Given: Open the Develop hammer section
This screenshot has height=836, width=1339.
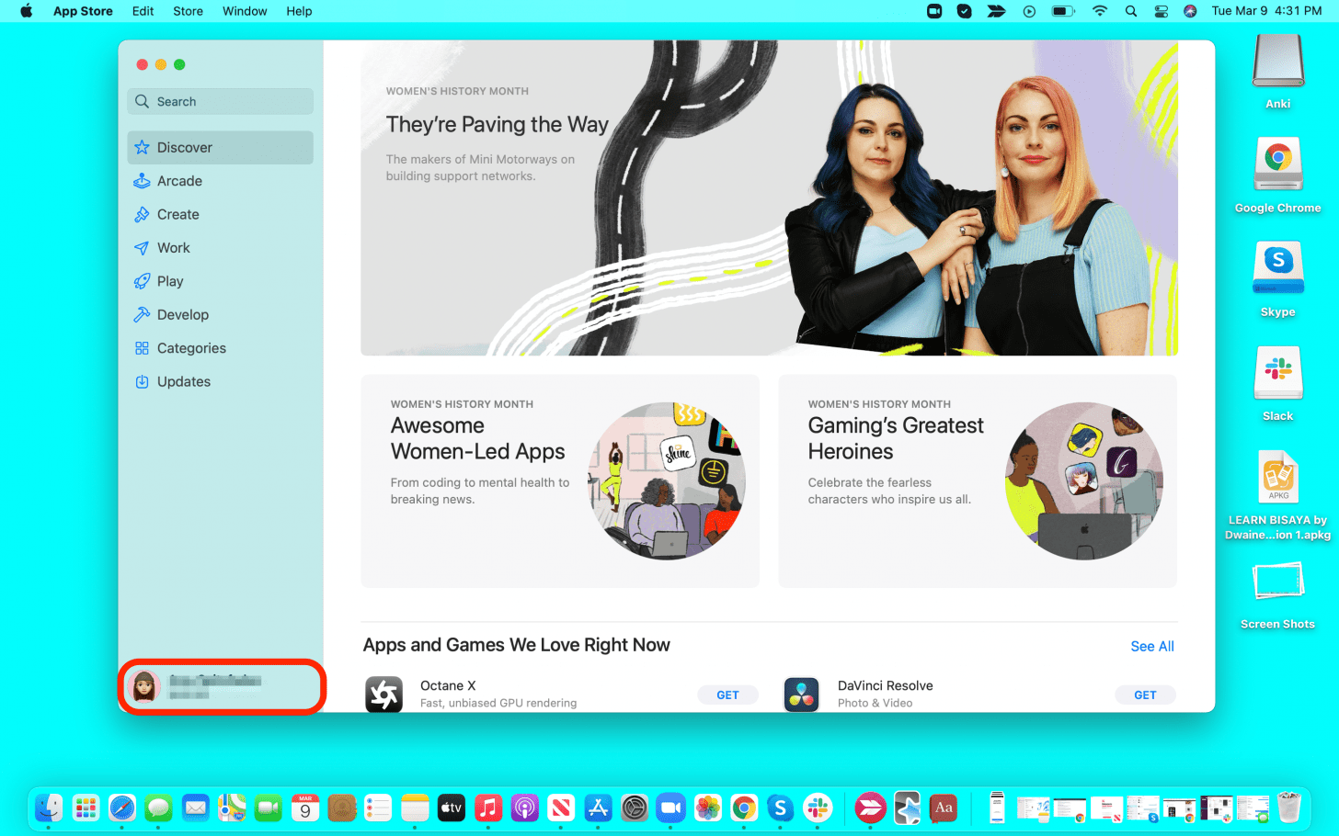Looking at the screenshot, I should tap(182, 315).
